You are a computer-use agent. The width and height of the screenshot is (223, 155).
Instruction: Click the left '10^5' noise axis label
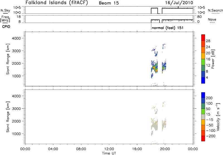click(17, 8)
